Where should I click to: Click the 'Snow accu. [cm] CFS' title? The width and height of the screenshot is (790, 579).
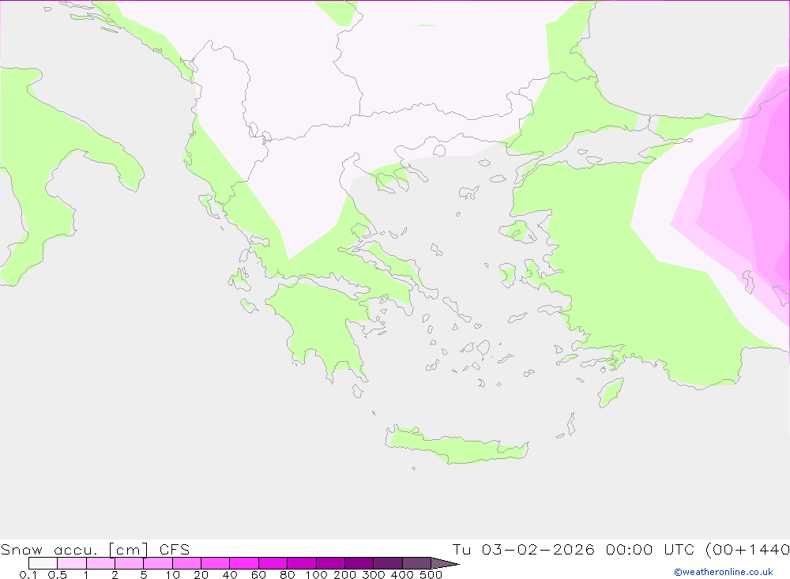tap(96, 549)
